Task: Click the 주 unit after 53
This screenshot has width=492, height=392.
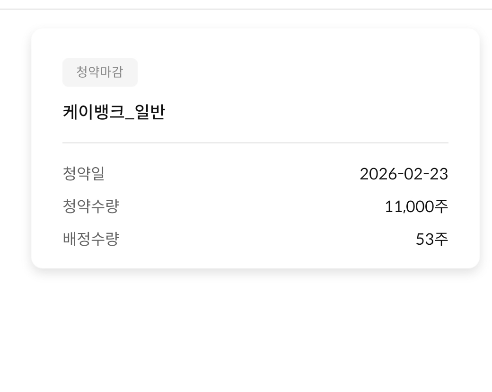Action: (x=441, y=239)
